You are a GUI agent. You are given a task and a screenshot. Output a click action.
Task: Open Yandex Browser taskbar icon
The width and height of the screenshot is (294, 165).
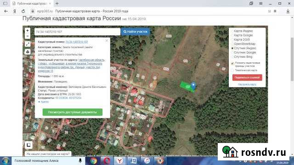[120, 161]
